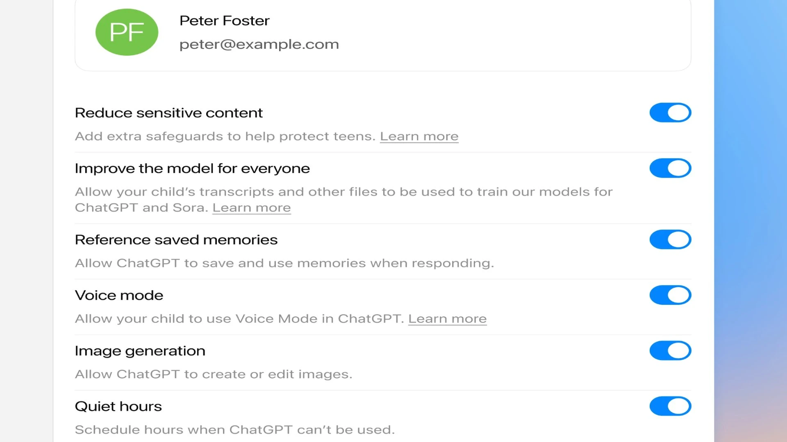The image size is (787, 442).
Task: Click the Image generation setting title
Action: coord(140,351)
